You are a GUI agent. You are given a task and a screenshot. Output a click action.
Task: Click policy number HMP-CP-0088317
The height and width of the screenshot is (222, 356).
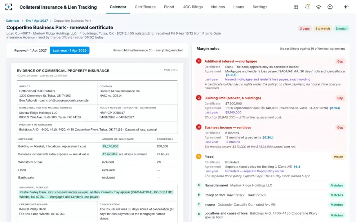tap(112, 113)
